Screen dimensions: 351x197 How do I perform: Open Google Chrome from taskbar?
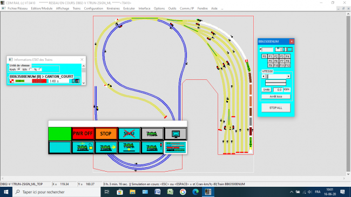(183, 192)
